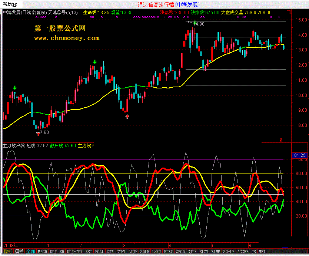Click the 20.00 indicator axis label

point(301,216)
